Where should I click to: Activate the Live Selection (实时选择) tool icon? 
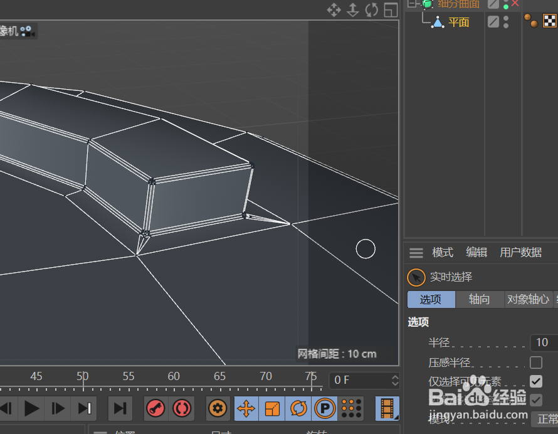416,277
